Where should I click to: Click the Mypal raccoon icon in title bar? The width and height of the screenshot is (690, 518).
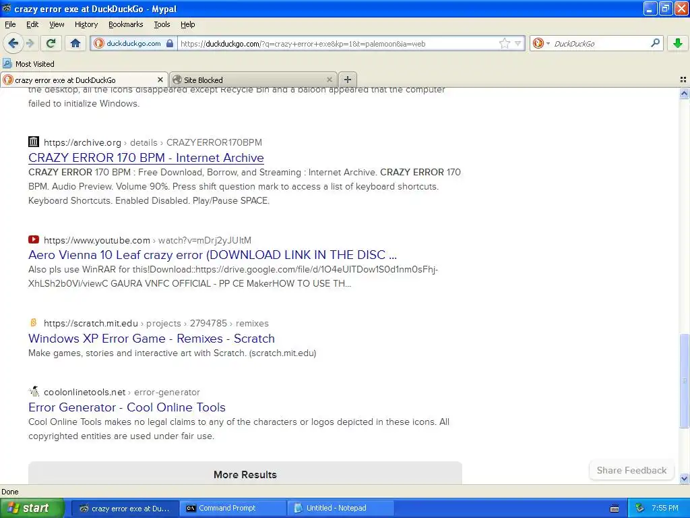click(x=7, y=8)
